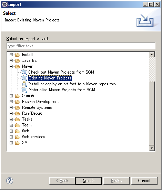Select Existing Maven Projects entry
The height and width of the screenshot is (190, 162).
50,78
